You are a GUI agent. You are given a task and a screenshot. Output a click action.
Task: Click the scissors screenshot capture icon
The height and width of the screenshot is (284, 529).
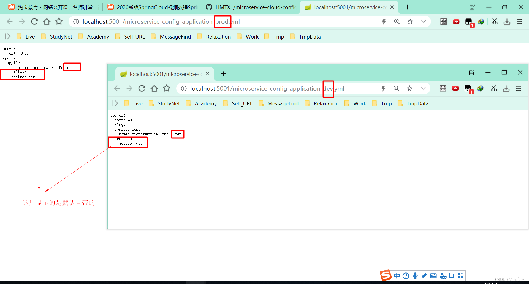click(494, 21)
